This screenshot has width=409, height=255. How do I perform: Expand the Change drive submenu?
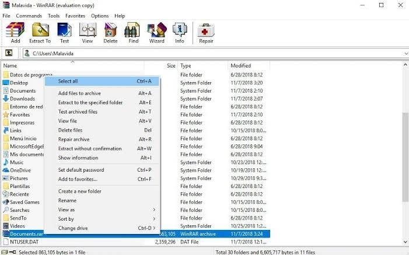point(154,228)
